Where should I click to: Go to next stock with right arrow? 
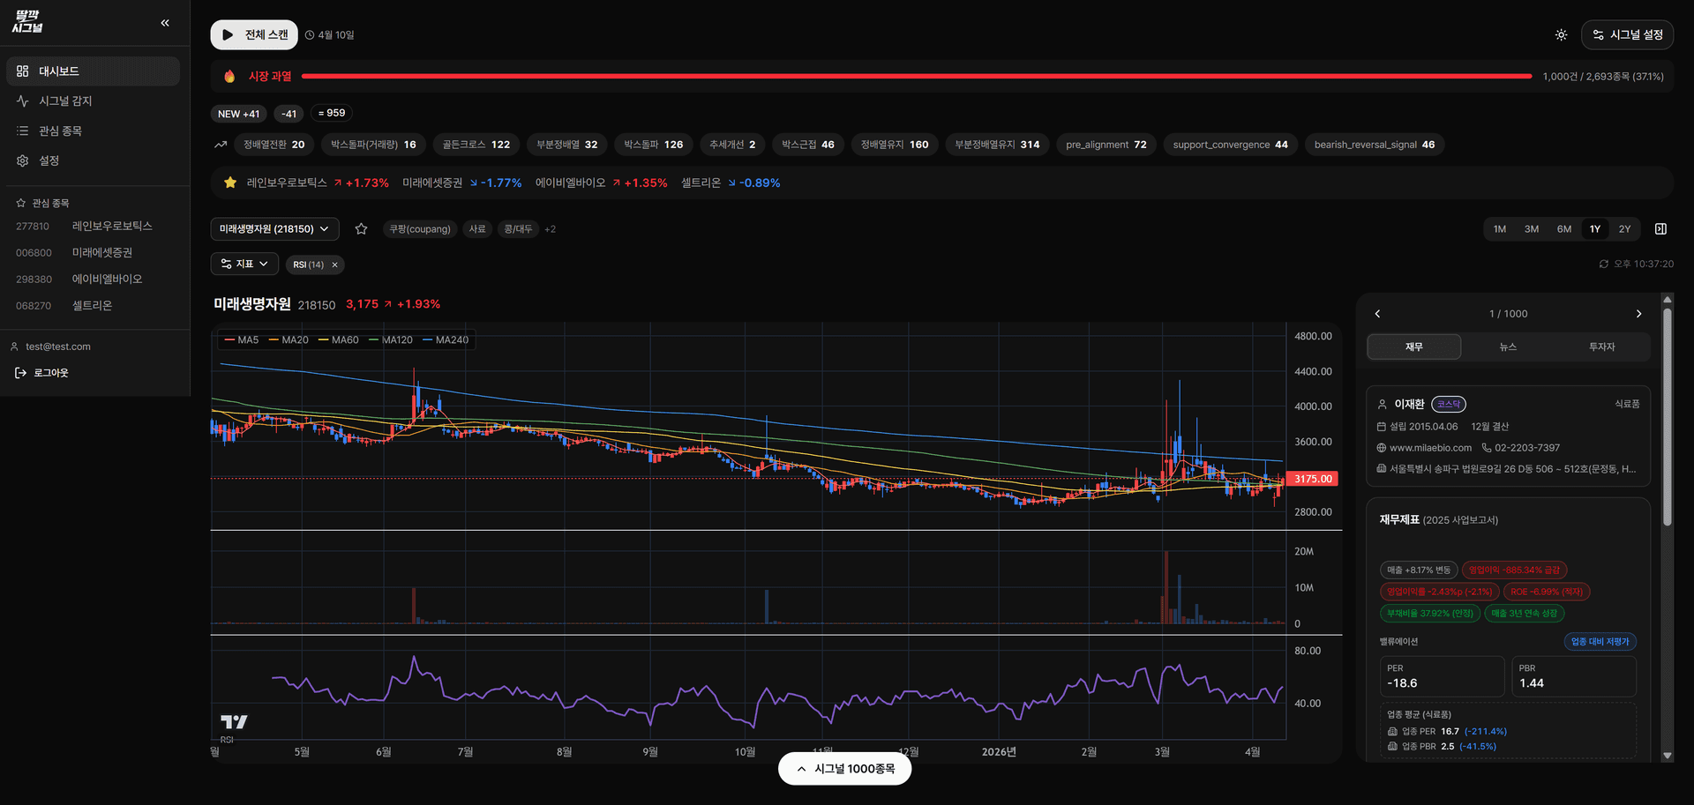(1638, 314)
